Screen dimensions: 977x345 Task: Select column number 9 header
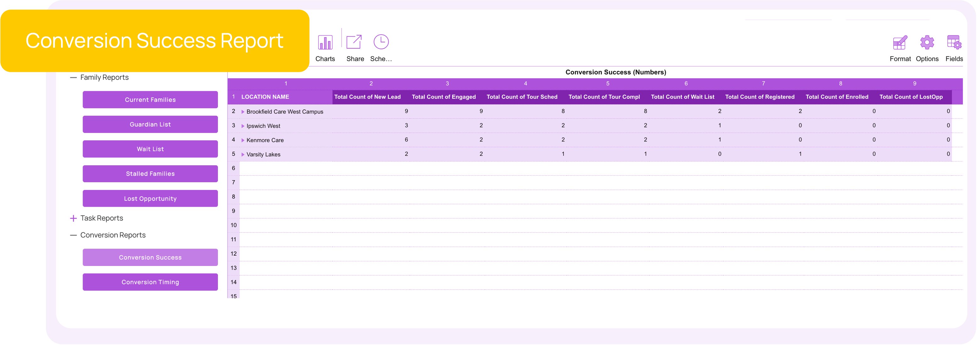(x=914, y=84)
